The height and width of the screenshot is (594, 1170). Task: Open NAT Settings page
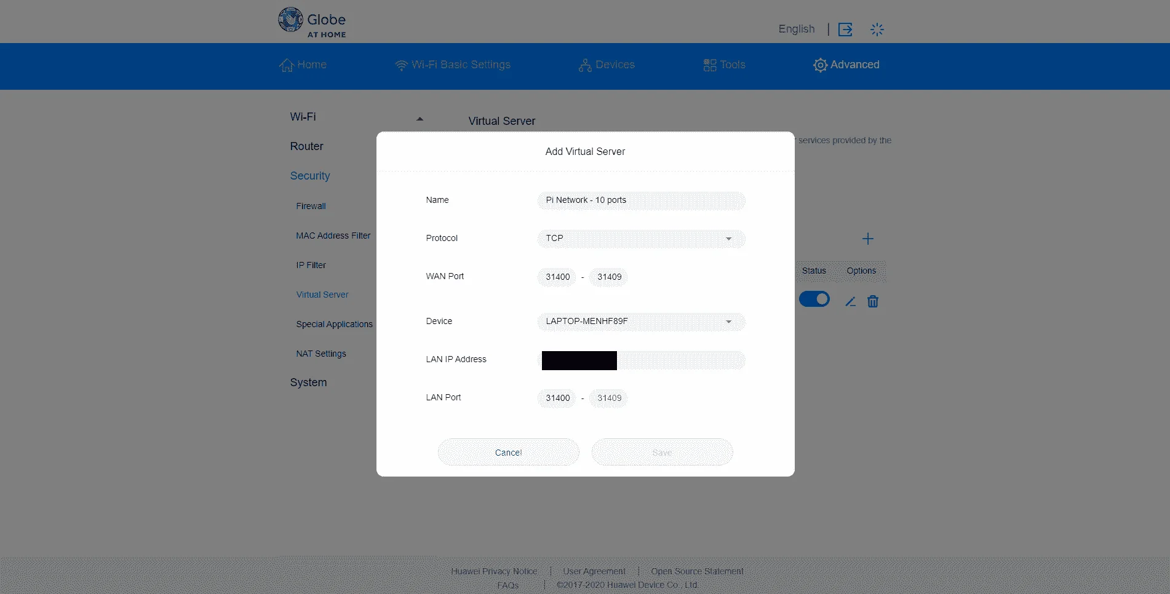[321, 354]
